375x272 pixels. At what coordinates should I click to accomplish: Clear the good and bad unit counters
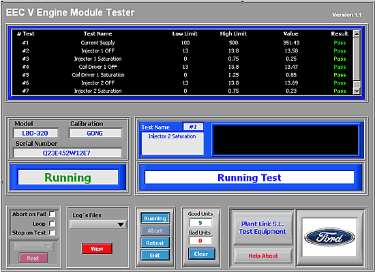(201, 254)
